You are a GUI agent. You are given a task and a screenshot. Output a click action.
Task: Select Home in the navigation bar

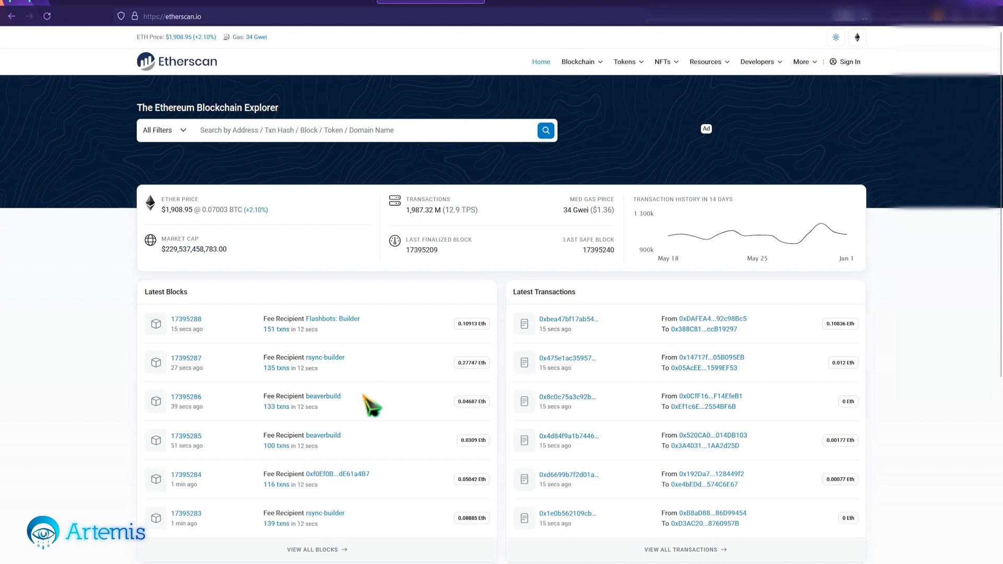pyautogui.click(x=541, y=62)
